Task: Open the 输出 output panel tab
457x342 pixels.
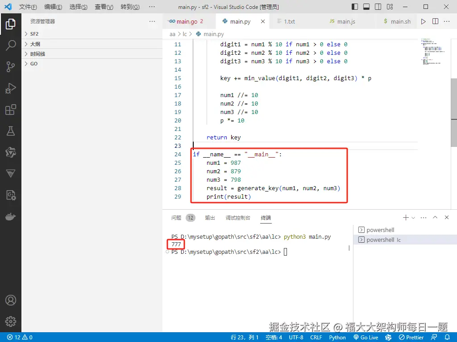Action: pyautogui.click(x=210, y=218)
